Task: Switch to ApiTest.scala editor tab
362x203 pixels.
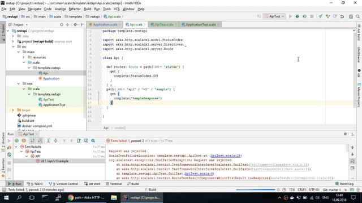Action: coord(163,24)
